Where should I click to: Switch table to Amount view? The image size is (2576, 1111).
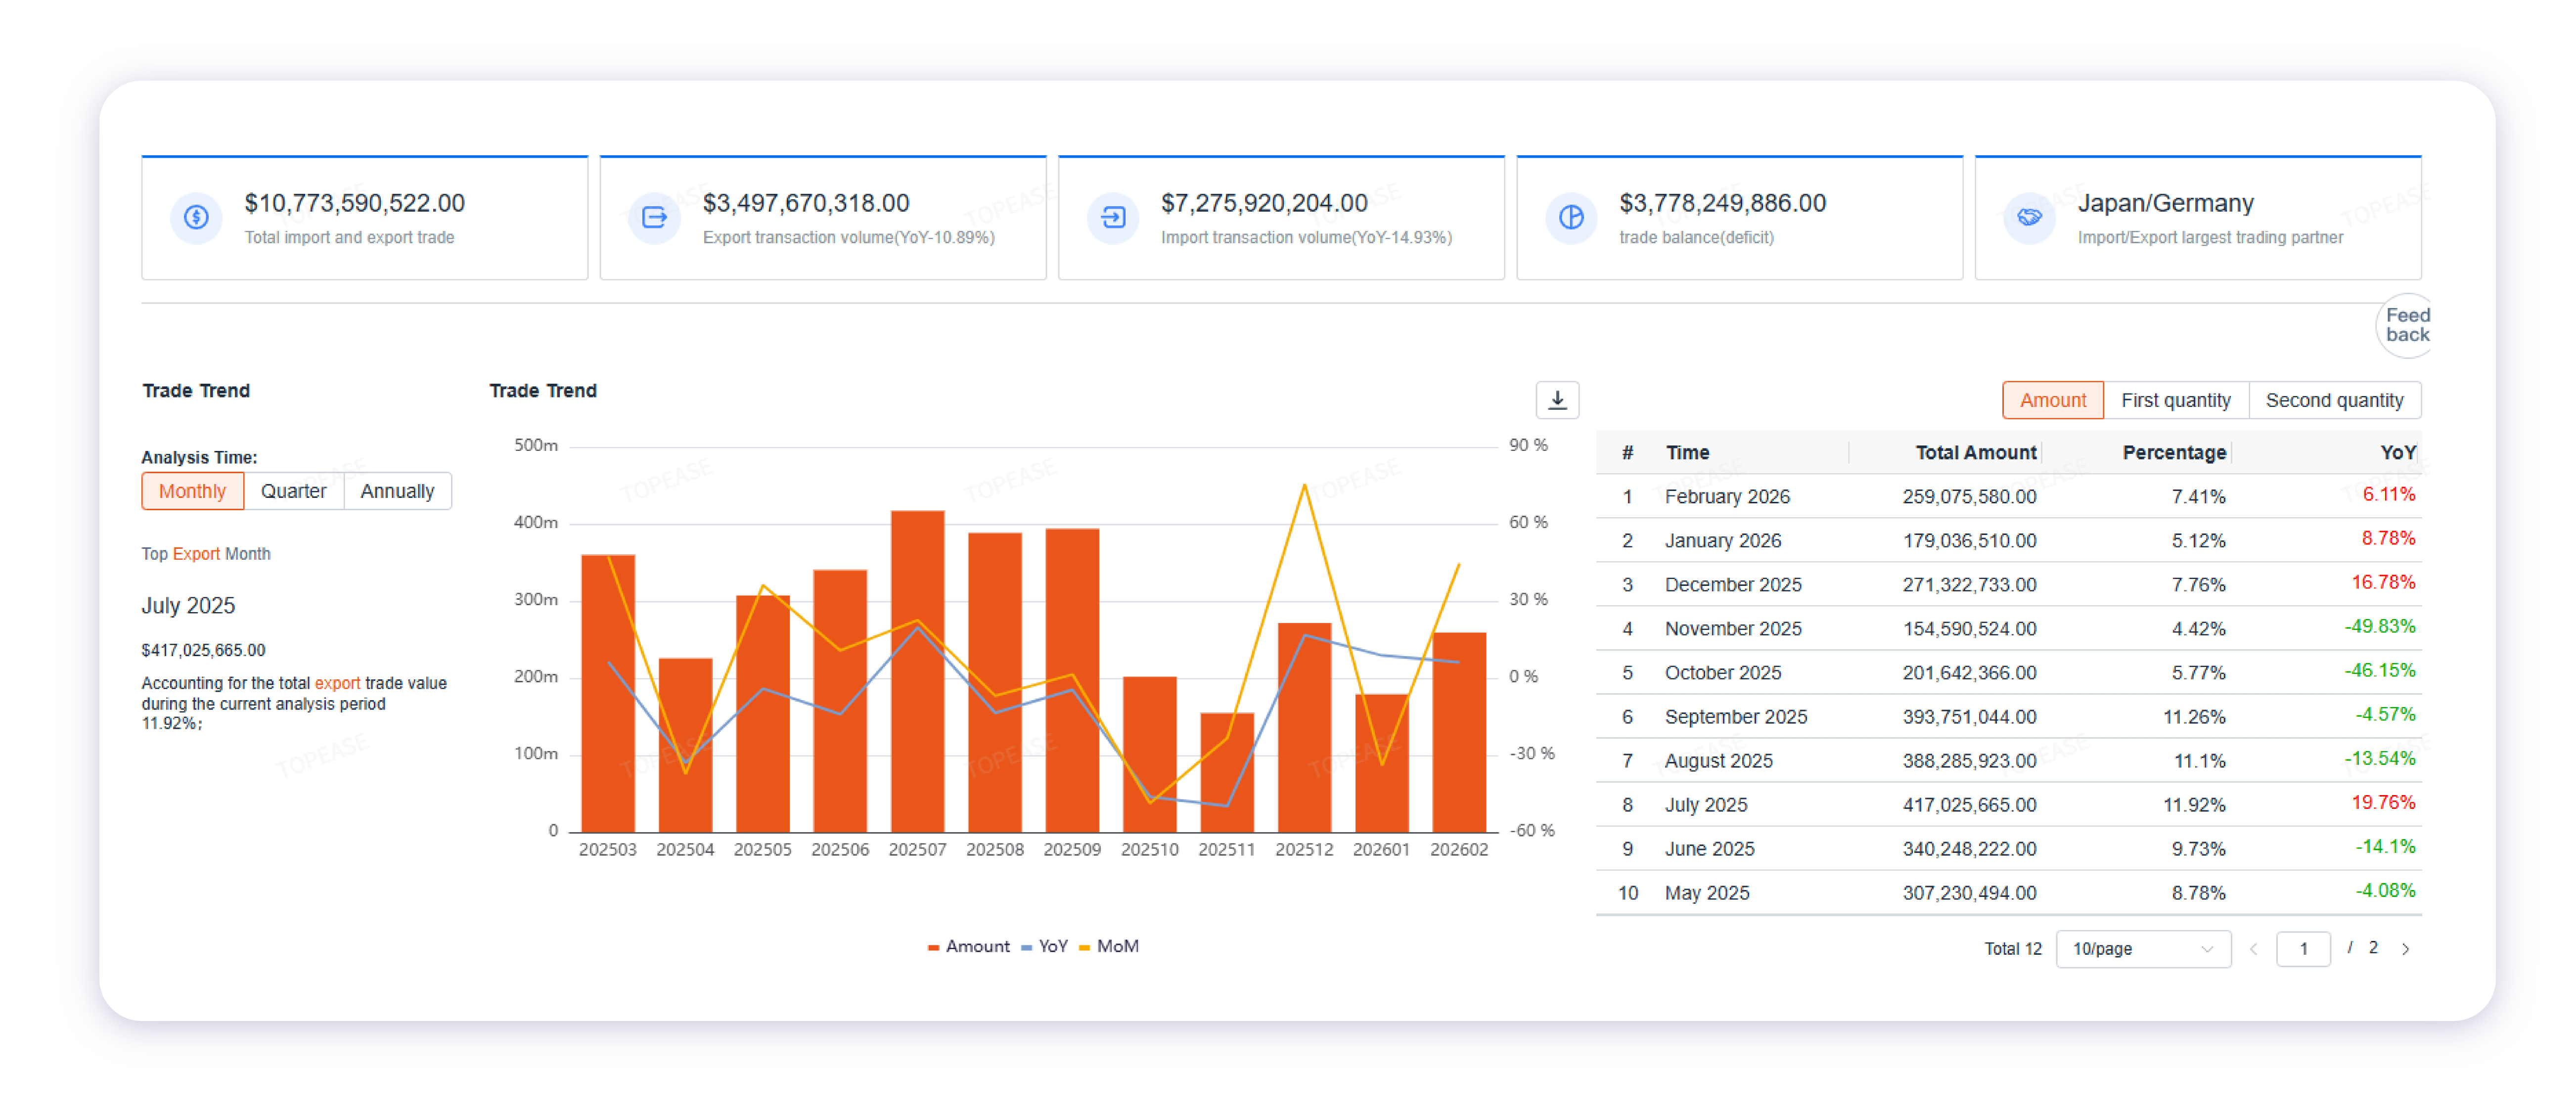[x=2052, y=400]
